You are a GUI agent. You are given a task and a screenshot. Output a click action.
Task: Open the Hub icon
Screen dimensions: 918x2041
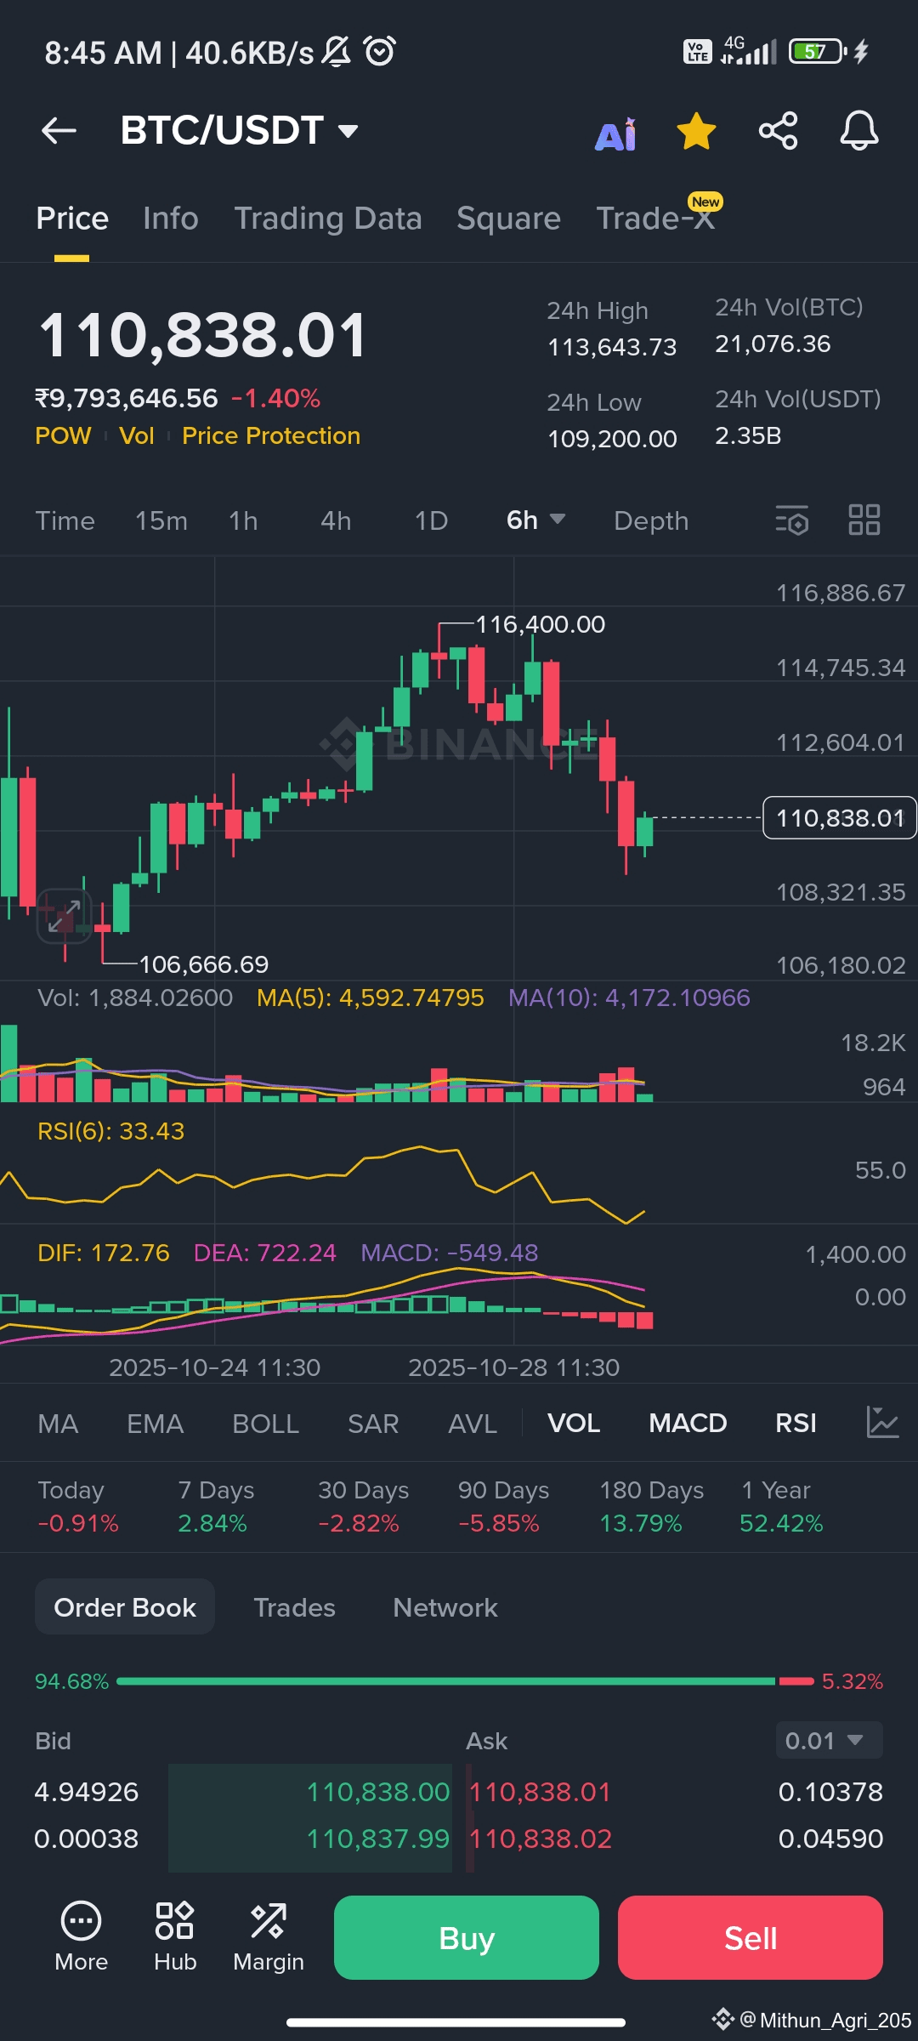point(175,1936)
